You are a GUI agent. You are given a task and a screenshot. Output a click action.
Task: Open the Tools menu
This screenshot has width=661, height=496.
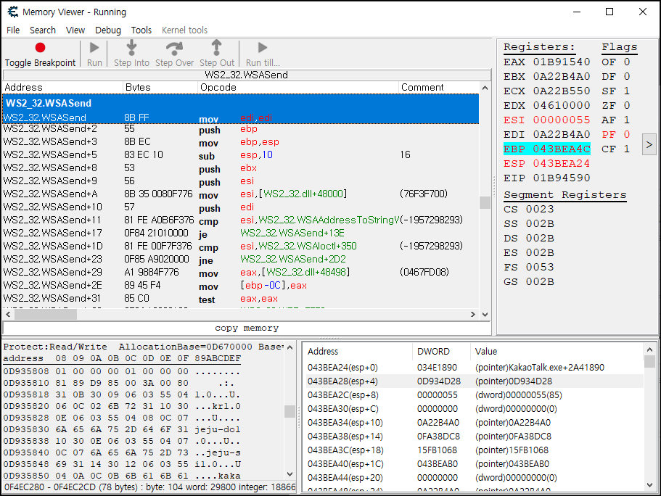coord(141,30)
